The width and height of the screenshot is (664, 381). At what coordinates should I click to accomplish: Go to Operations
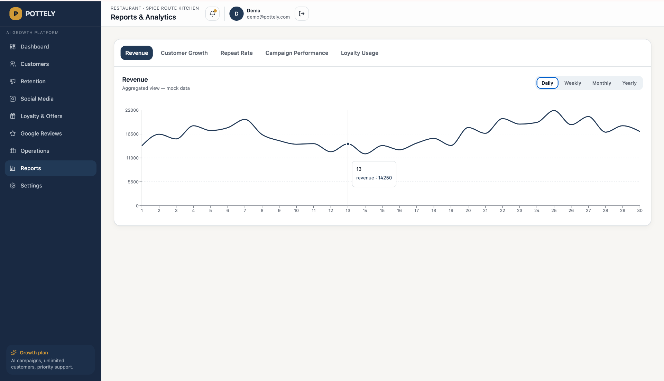tap(50, 151)
